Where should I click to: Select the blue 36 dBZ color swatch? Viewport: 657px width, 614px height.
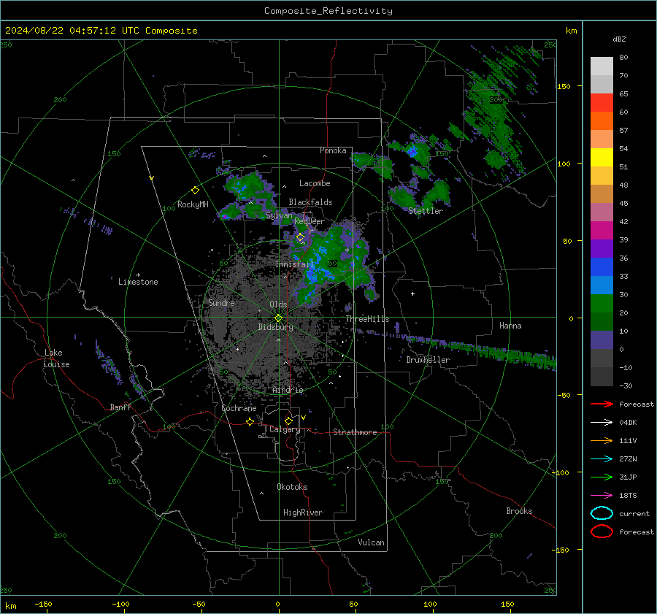[x=602, y=266]
